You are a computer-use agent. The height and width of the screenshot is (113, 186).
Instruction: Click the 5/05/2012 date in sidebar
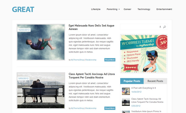[x=136, y=106]
